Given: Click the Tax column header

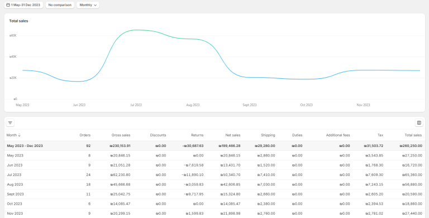Looking at the screenshot, I should (380, 135).
